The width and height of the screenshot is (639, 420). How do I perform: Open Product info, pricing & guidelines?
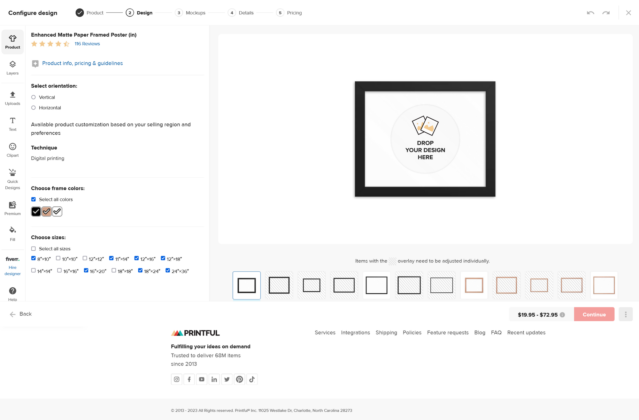click(82, 63)
